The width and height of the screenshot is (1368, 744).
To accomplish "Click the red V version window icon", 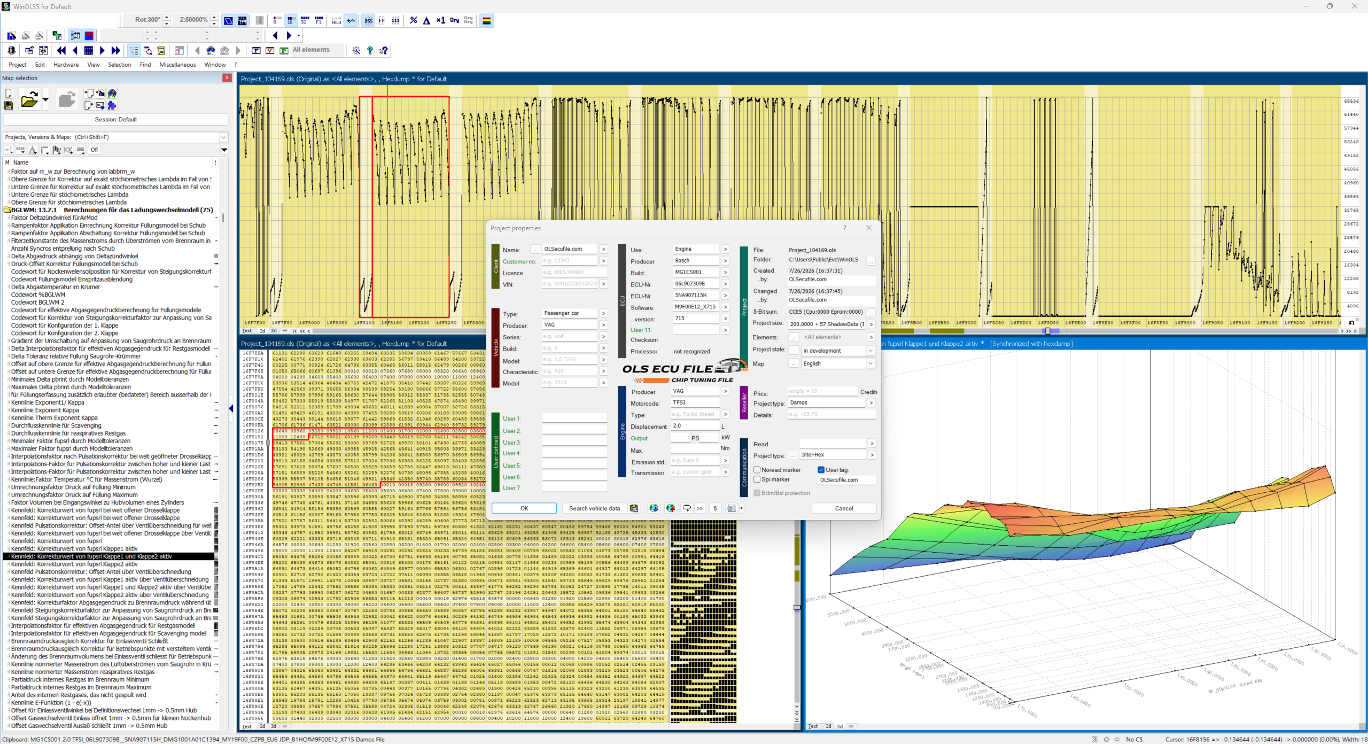I will click(270, 50).
